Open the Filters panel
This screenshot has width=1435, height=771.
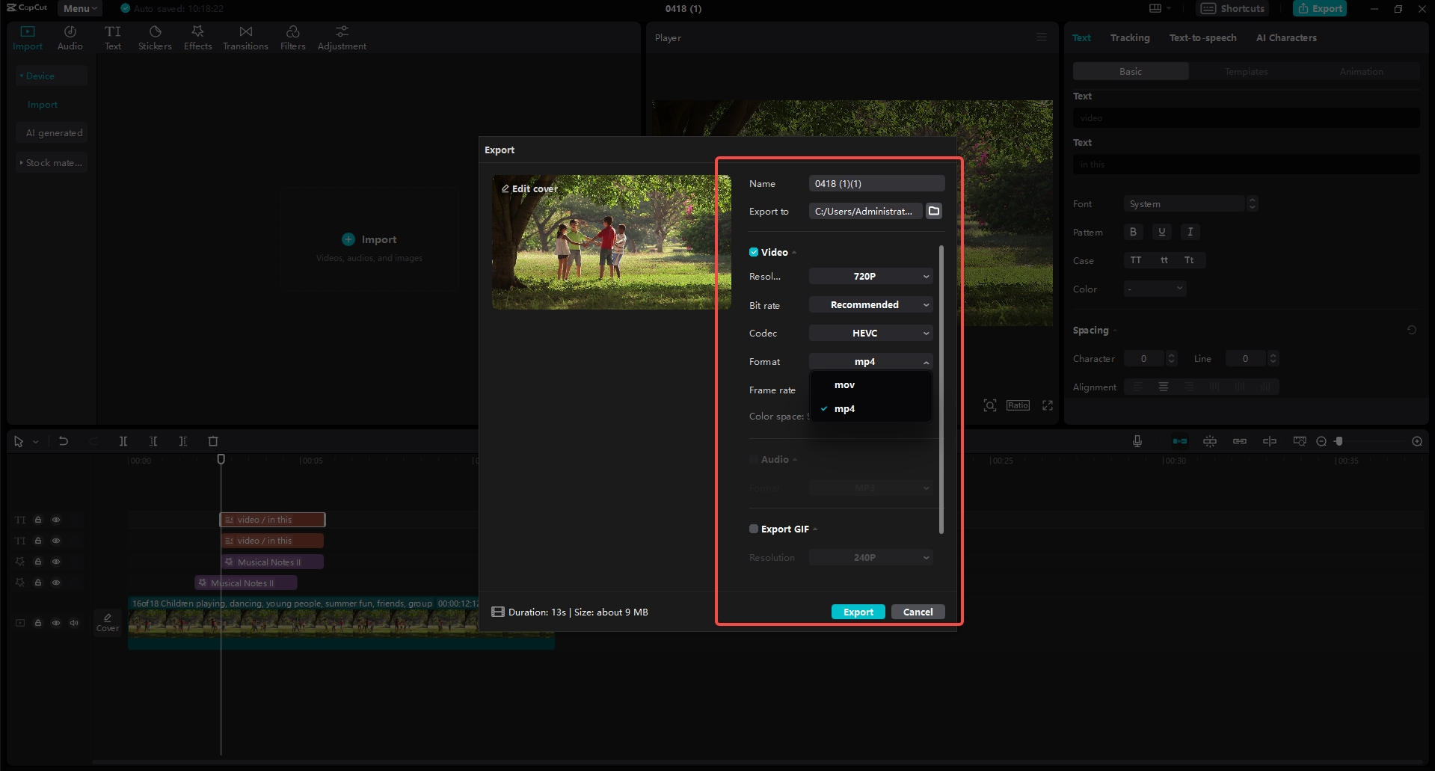292,37
